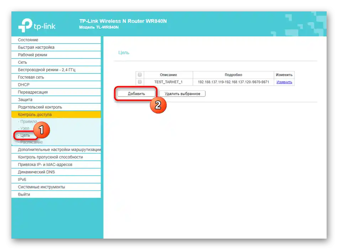
Task: Open the Состояние menu item
Action: click(x=56, y=40)
